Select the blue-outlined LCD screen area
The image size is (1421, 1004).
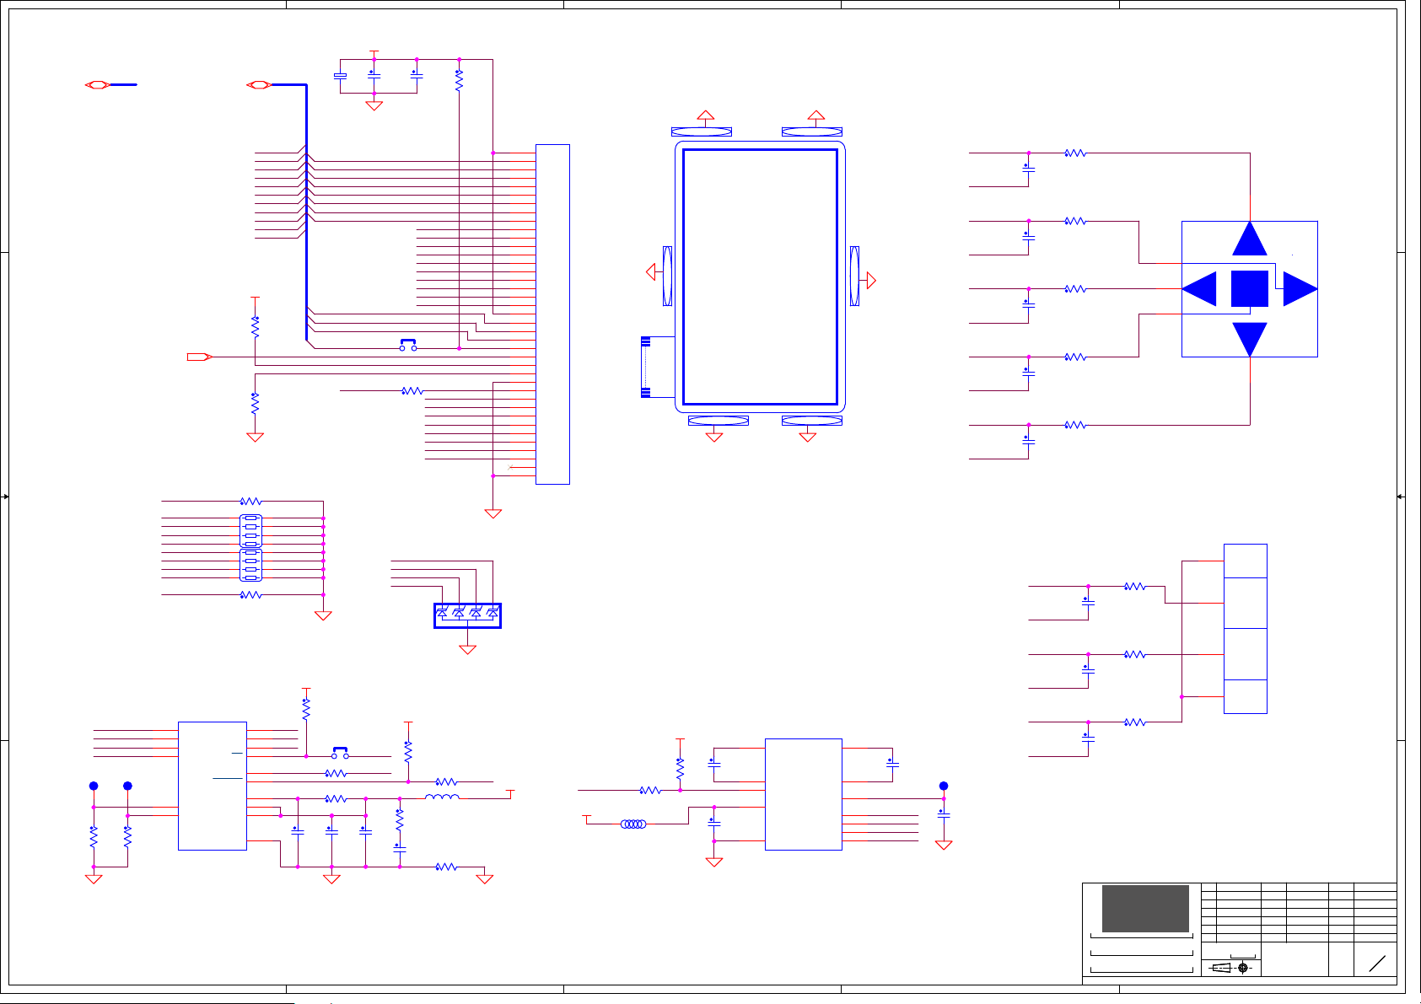click(760, 277)
